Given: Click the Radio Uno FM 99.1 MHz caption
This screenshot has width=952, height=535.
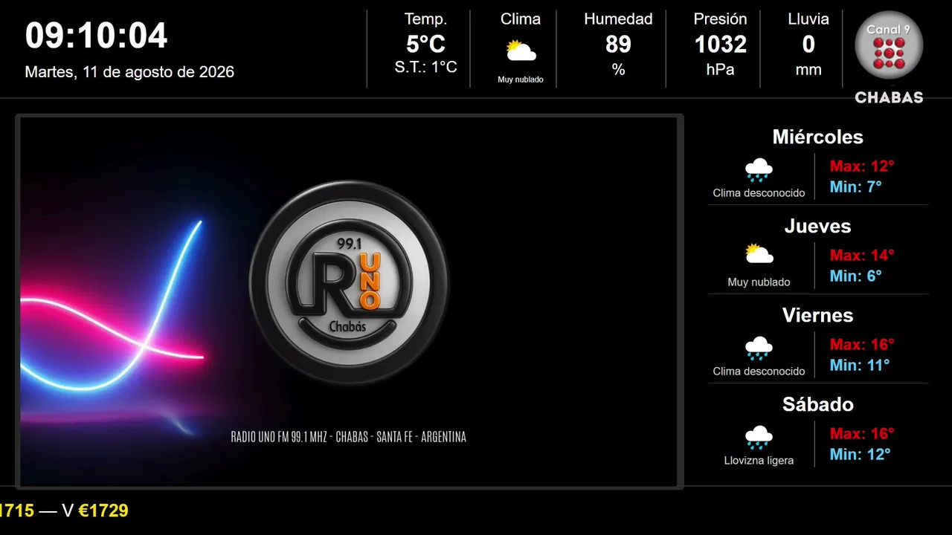Looking at the screenshot, I should click(x=349, y=437).
